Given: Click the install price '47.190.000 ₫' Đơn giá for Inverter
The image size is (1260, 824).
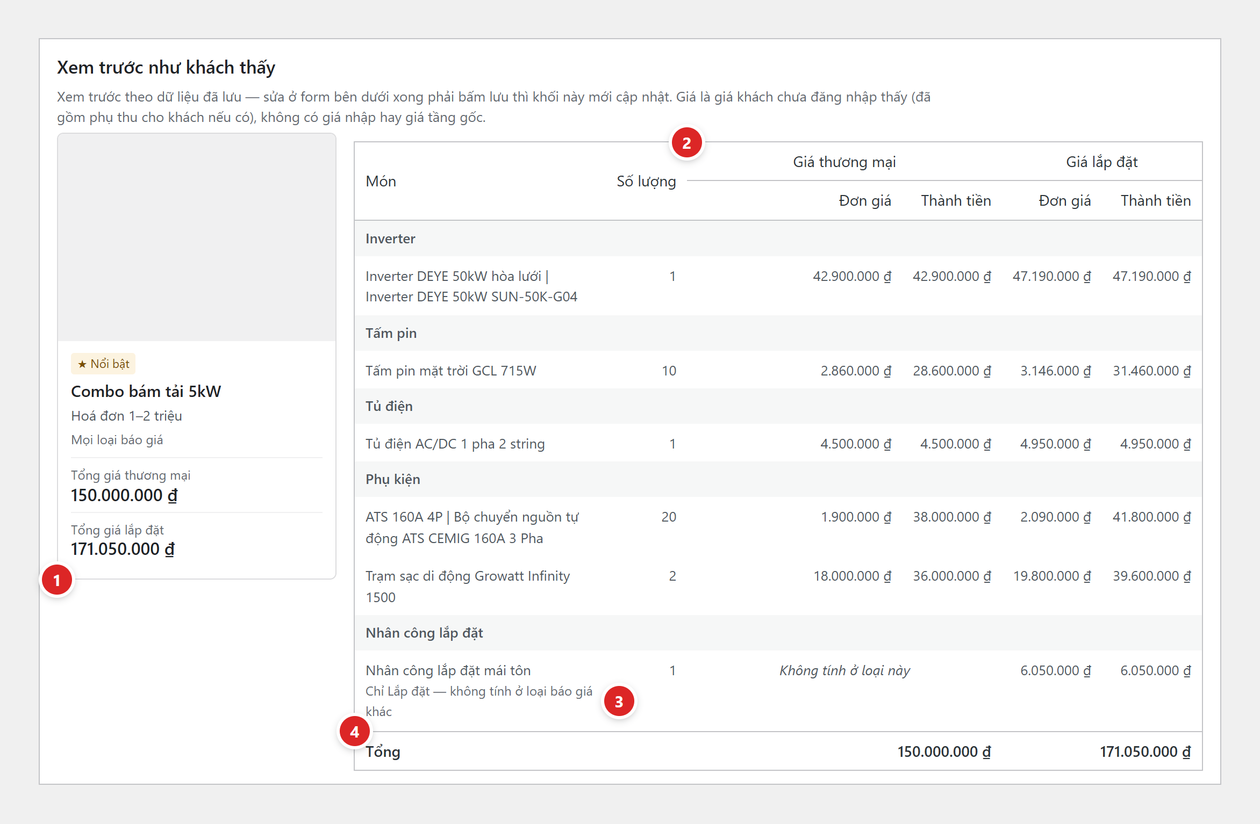Looking at the screenshot, I should click(x=1052, y=276).
